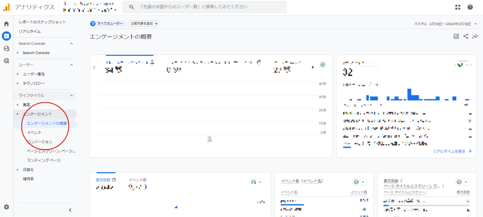The width and height of the screenshot is (483, 217).
Task: Open イベント report in sidebar
Action: 34,132
